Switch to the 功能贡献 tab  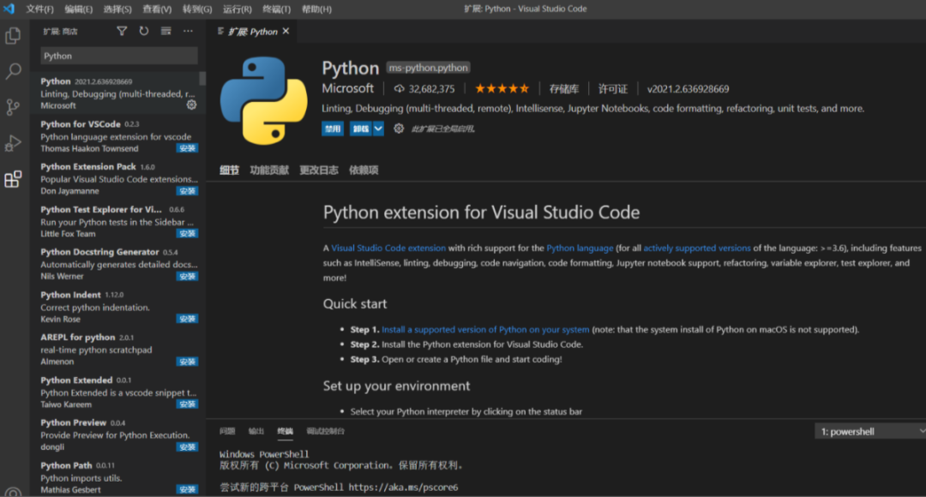pos(269,170)
